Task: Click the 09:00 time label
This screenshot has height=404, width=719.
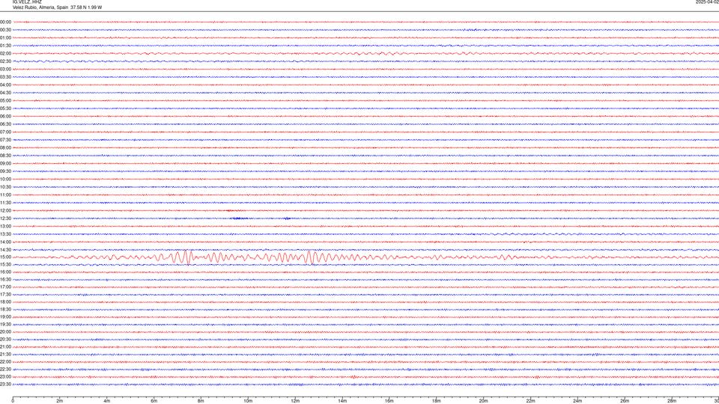Action: pos(5,164)
